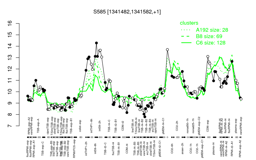The height and width of the screenshot is (160, 256).
Task: Click the TSB-t2-C sample label
Action: 105,148
